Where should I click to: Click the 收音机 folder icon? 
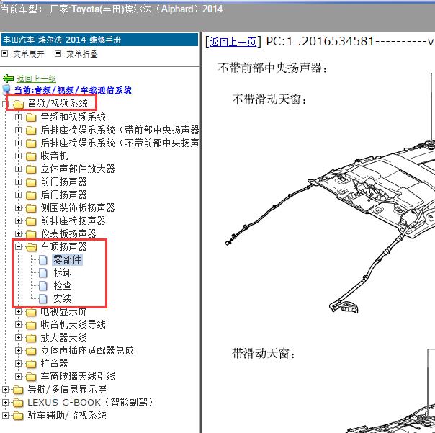tap(31, 156)
